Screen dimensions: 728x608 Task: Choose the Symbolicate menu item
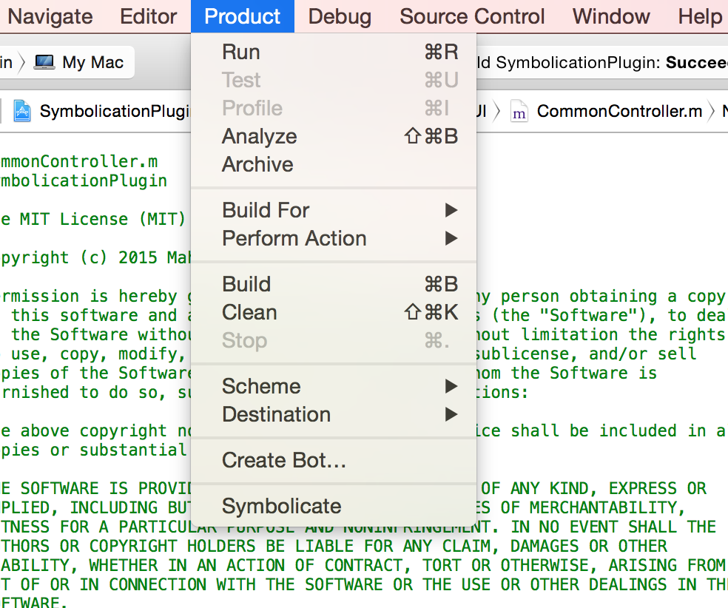tap(334, 506)
